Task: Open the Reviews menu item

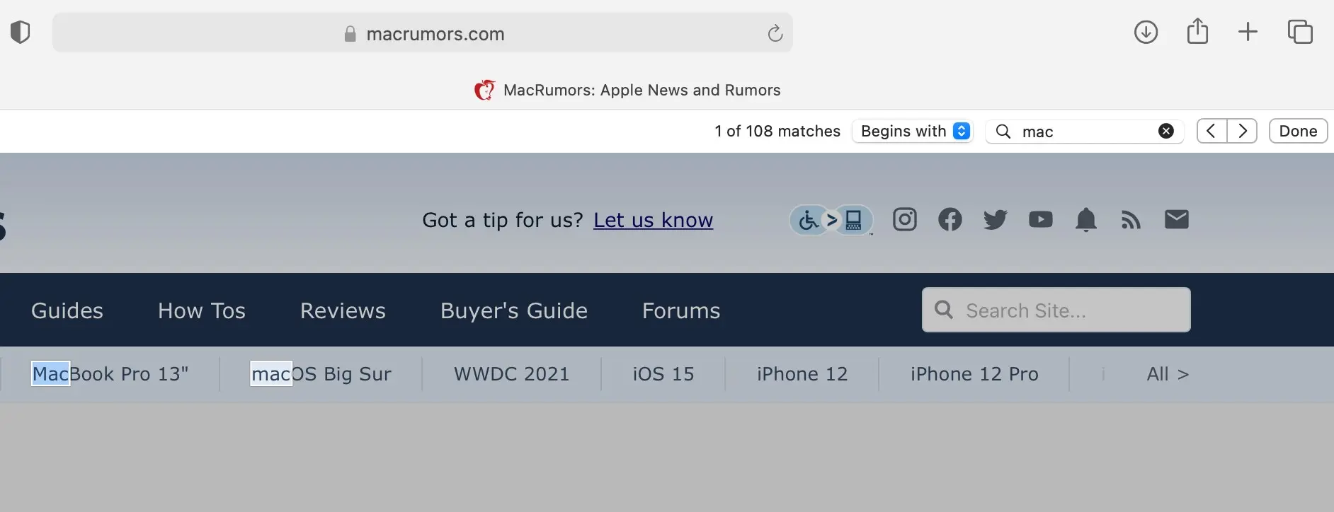Action: [x=343, y=310]
